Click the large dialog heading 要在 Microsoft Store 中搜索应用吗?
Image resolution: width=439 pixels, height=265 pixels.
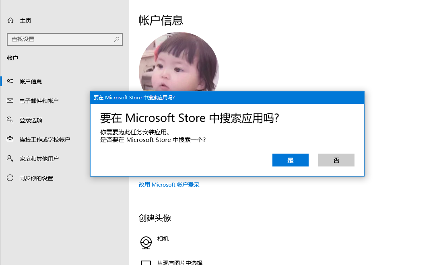(x=190, y=118)
